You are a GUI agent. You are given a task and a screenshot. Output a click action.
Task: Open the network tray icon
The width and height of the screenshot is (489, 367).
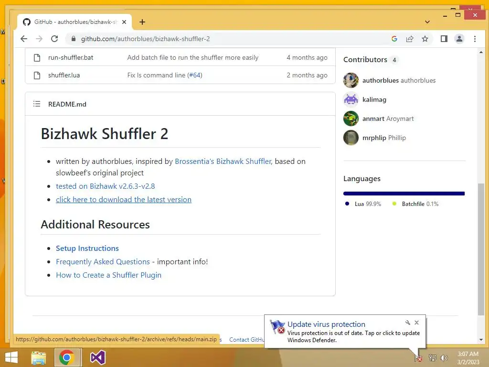point(433,357)
